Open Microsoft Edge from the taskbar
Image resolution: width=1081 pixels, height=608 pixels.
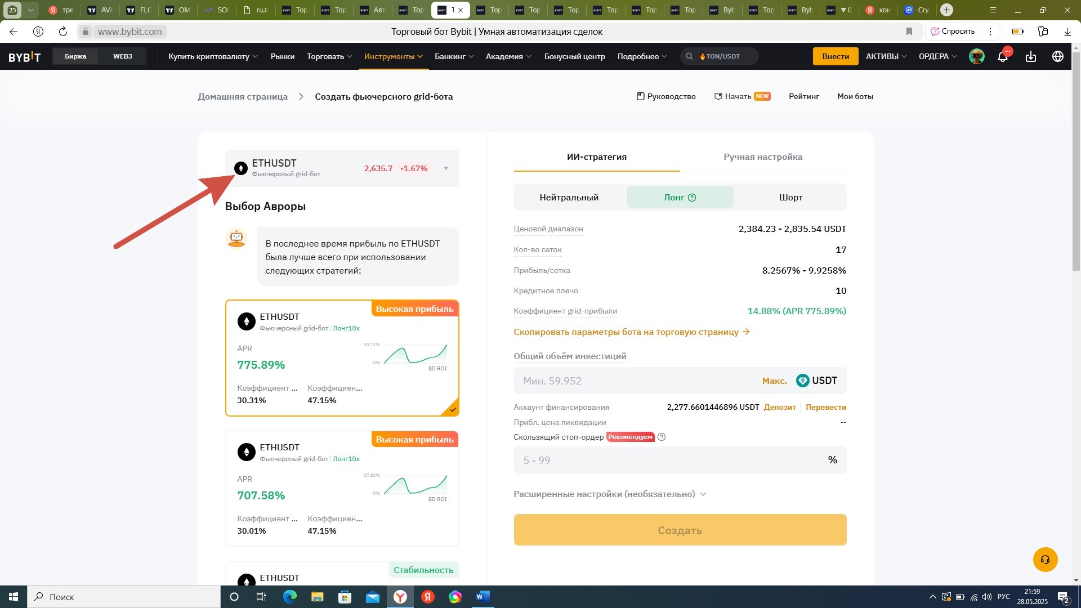[290, 597]
